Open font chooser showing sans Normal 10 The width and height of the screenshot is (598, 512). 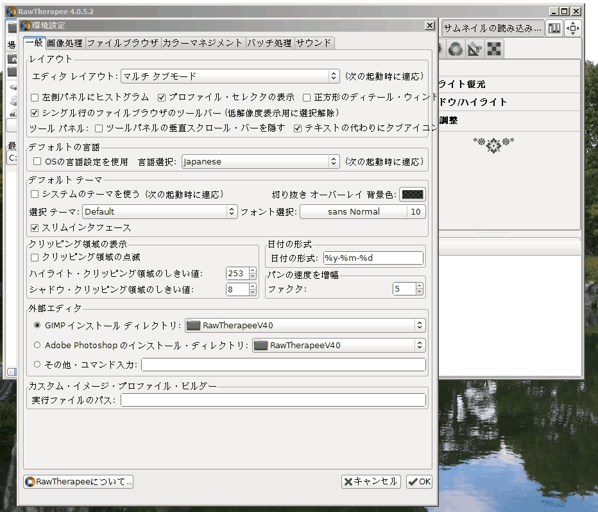pos(363,211)
